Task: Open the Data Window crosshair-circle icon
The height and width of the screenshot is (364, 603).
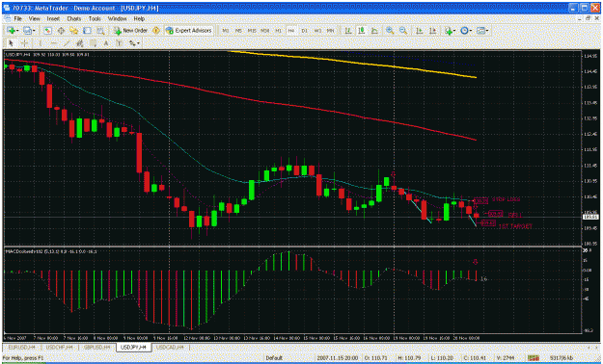Action: (x=61, y=31)
